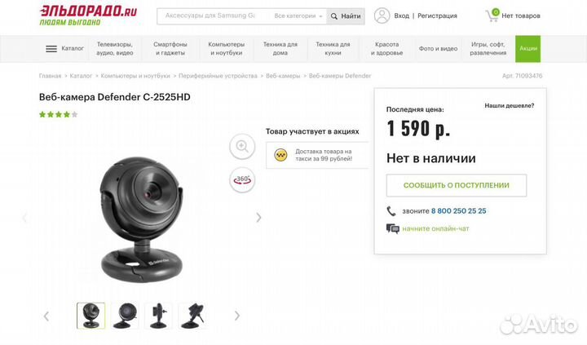The image size is (587, 345).
Task: Advance thumbnail strip with right chevron
Action: tap(237, 316)
